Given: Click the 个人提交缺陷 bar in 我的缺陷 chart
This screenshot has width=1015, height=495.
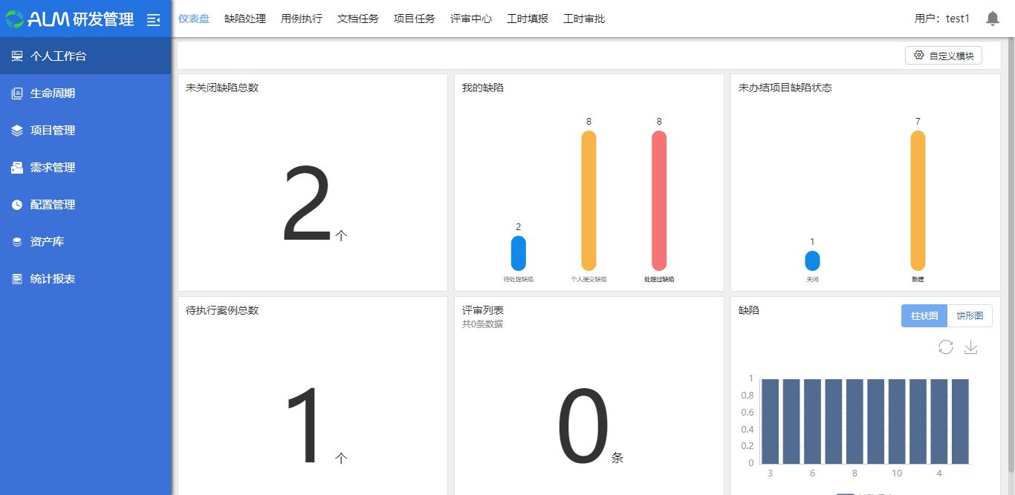Looking at the screenshot, I should pyautogui.click(x=588, y=200).
